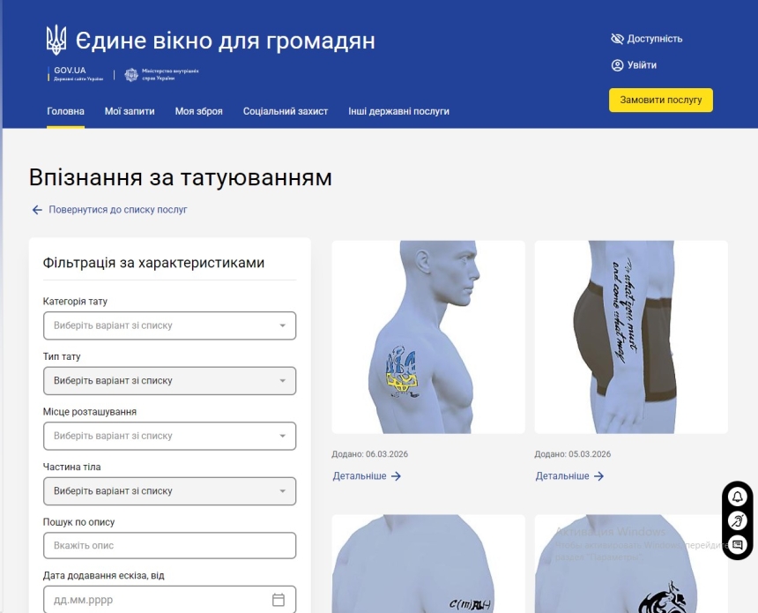This screenshot has height=613, width=758.
Task: Switch to Мої запити tab
Action: coord(130,111)
